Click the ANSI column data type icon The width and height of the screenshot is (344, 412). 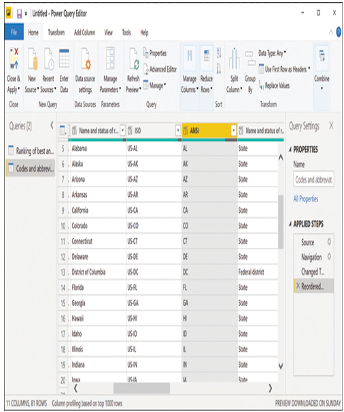[x=185, y=130]
